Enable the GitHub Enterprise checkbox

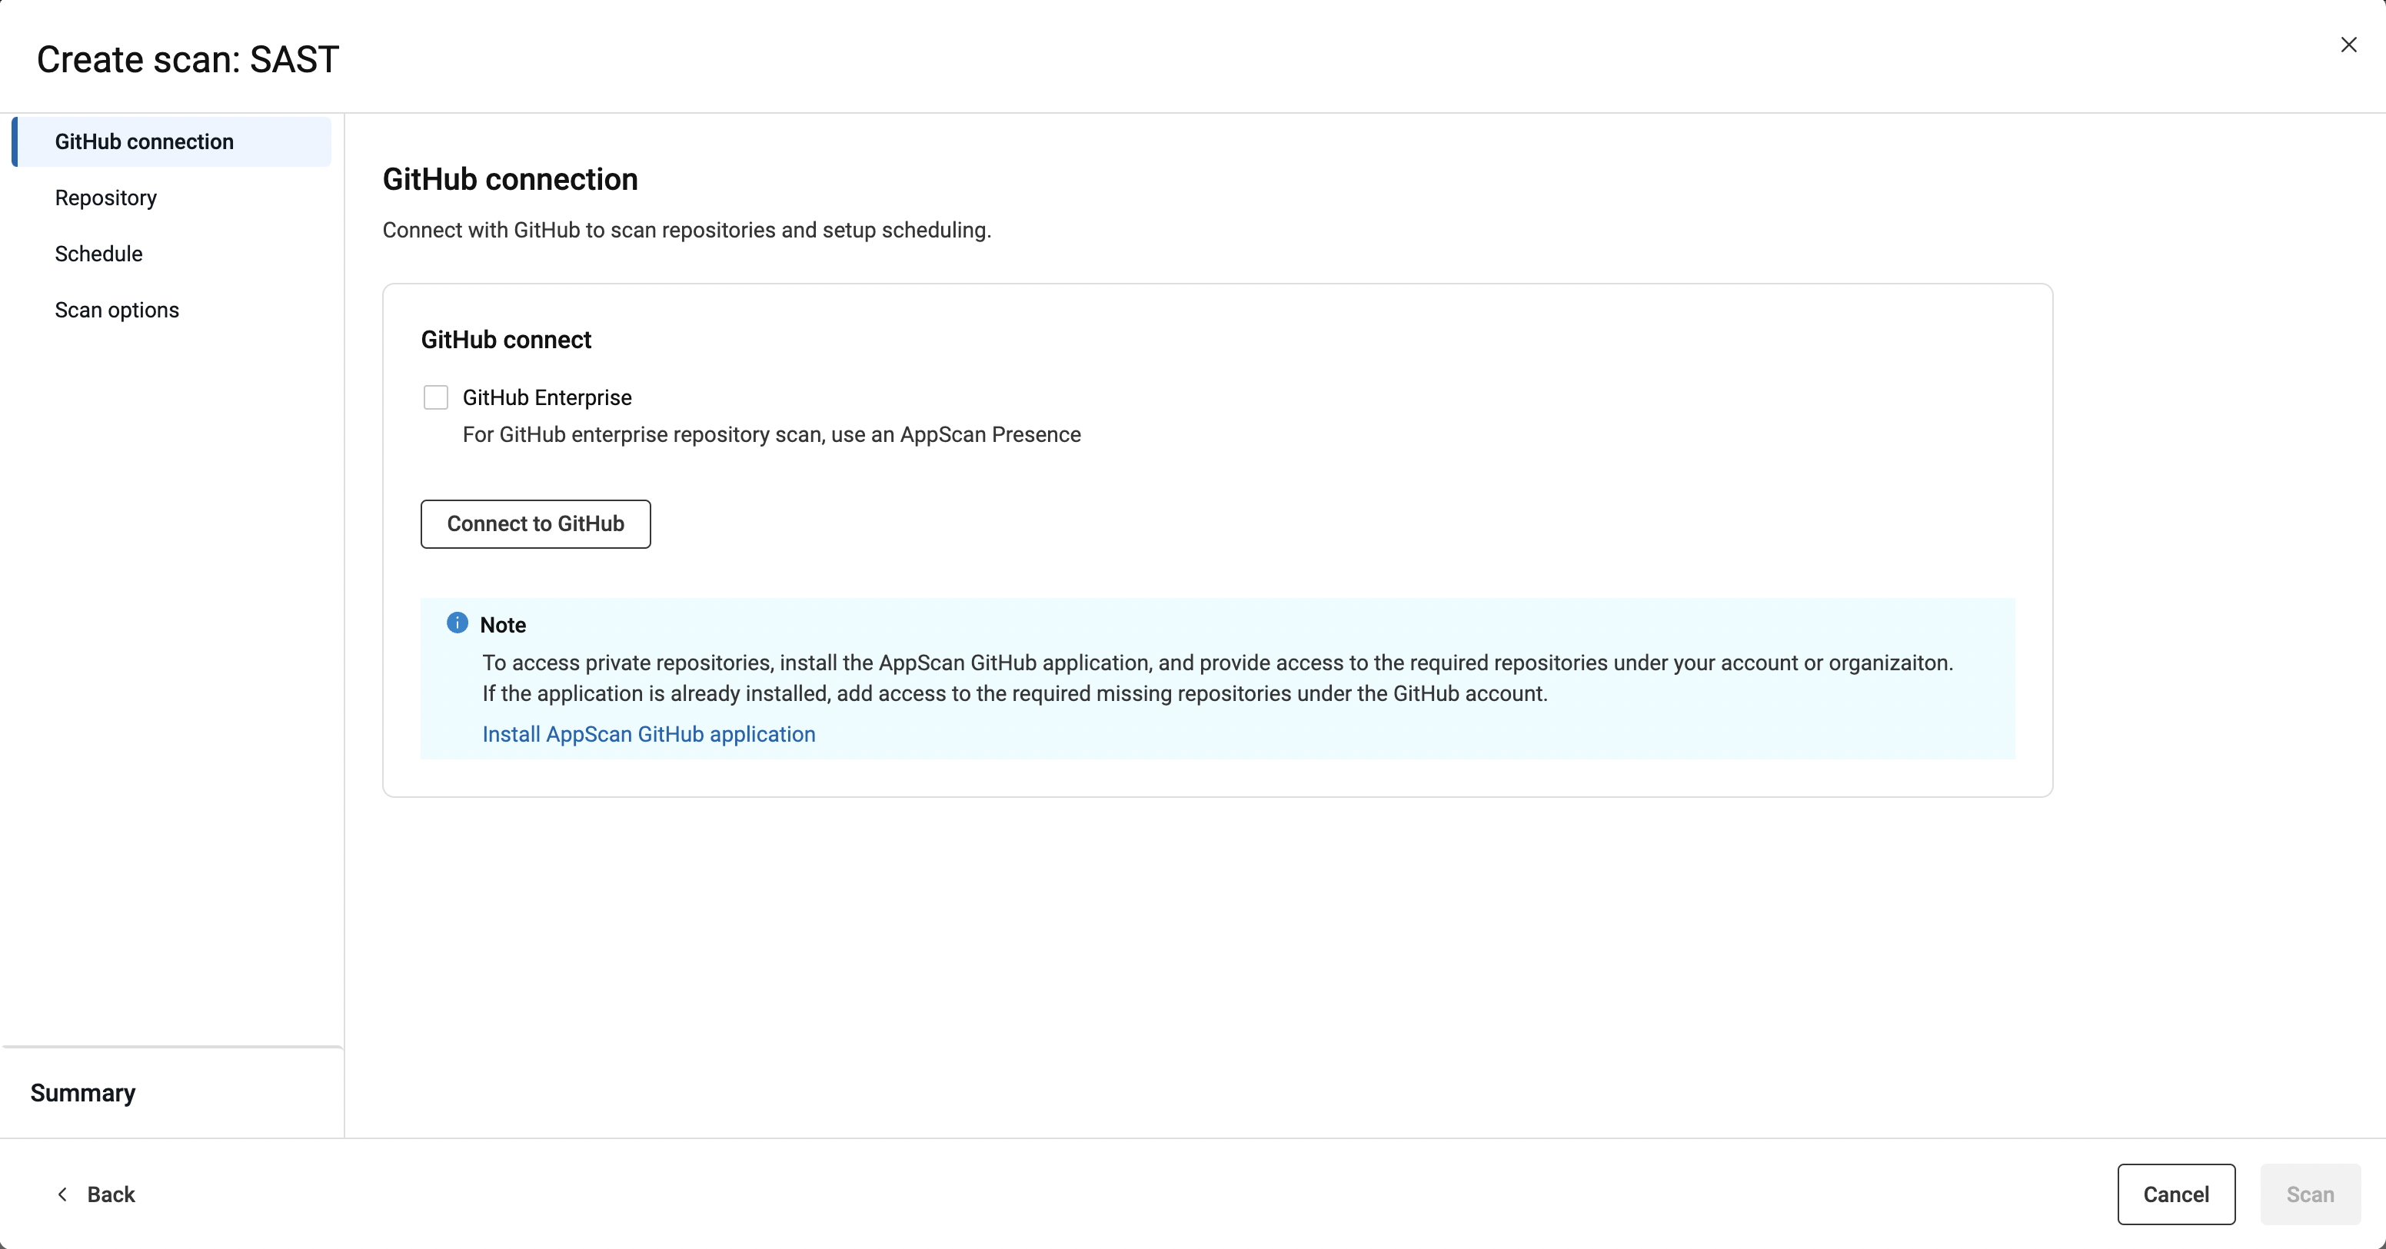(435, 397)
